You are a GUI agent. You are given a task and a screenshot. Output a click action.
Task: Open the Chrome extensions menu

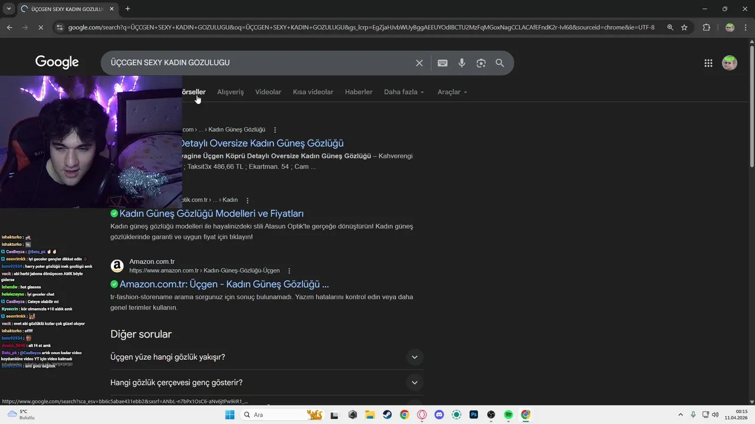point(706,27)
